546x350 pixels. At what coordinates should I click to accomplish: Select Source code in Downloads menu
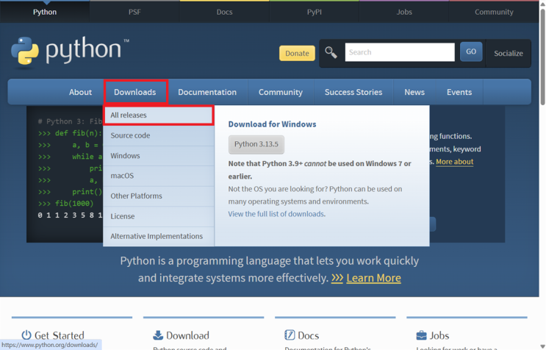point(159,135)
